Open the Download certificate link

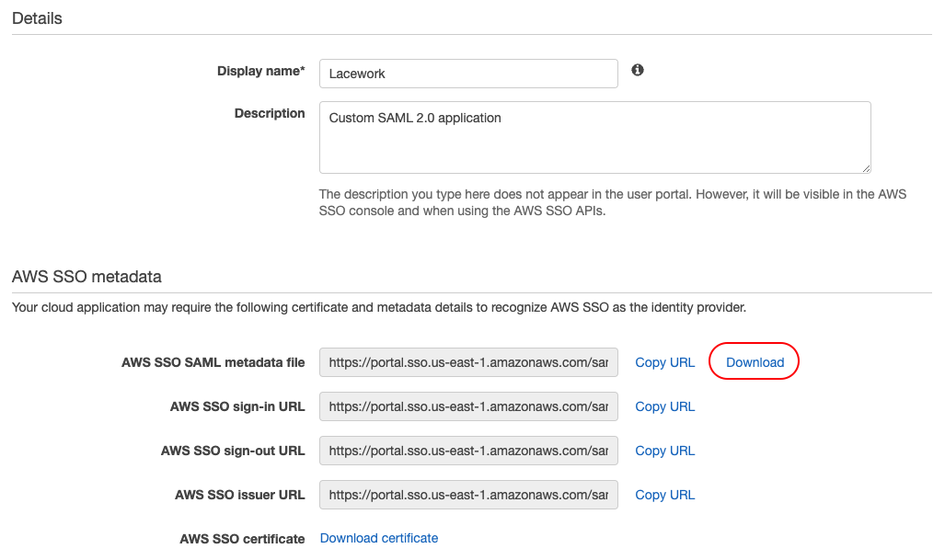(x=379, y=538)
